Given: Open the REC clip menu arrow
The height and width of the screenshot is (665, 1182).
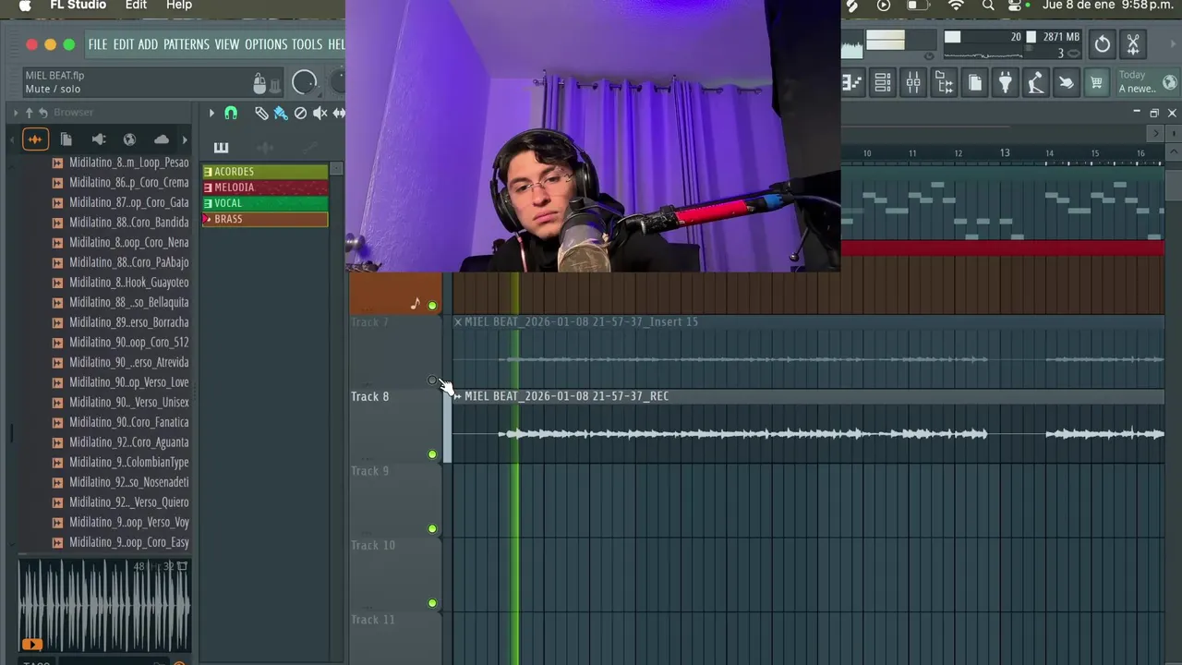Looking at the screenshot, I should tap(457, 396).
